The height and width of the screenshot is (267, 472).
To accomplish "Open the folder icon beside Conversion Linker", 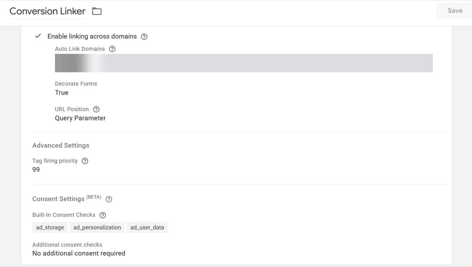I will click(97, 11).
